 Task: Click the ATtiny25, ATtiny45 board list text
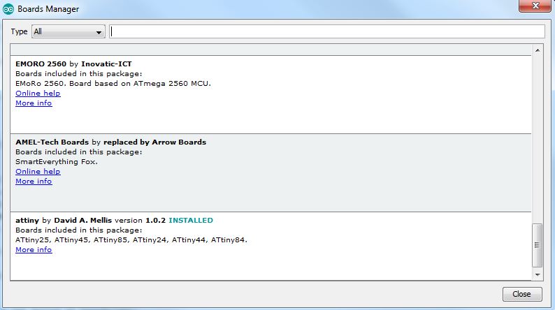(131, 240)
